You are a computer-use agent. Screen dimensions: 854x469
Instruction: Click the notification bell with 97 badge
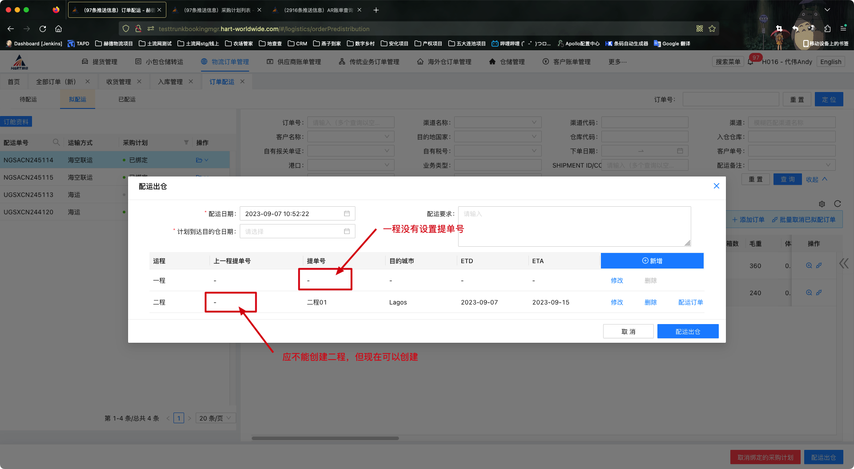751,62
